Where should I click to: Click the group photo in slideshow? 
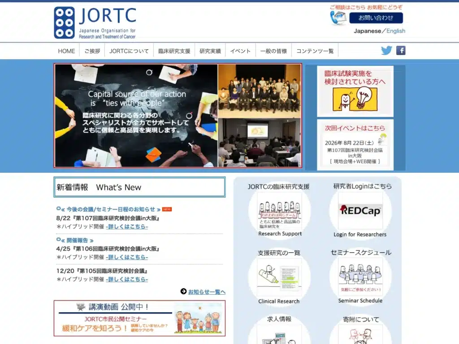click(260, 91)
